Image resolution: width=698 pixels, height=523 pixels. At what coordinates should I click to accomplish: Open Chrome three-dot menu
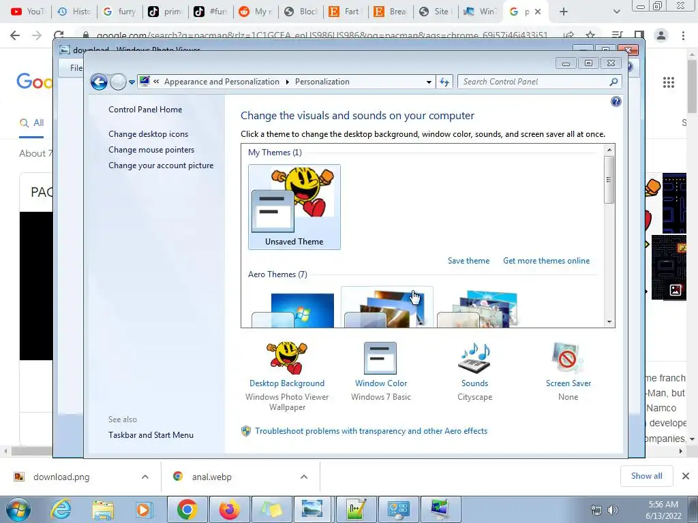(683, 35)
